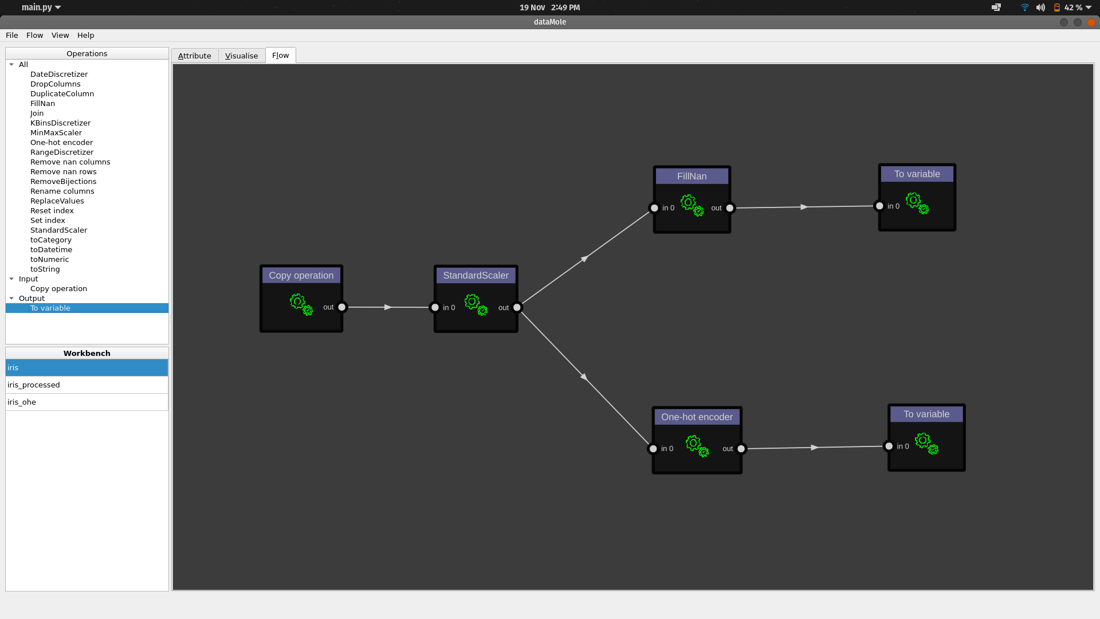Click out port of One-hot encoder node
1100x619 pixels.
pos(741,449)
